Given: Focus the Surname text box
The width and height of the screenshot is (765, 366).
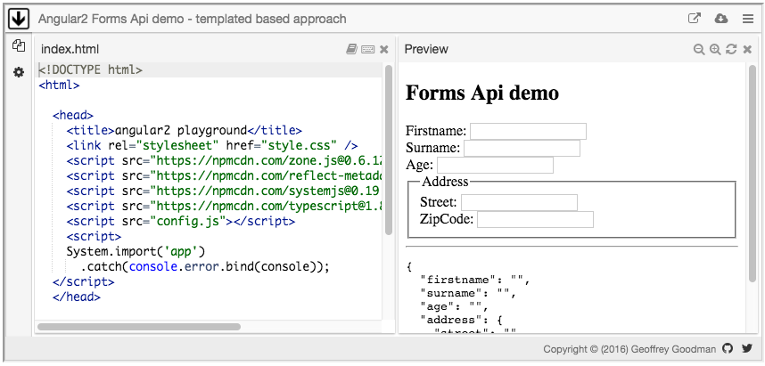Looking at the screenshot, I should click(x=522, y=148).
